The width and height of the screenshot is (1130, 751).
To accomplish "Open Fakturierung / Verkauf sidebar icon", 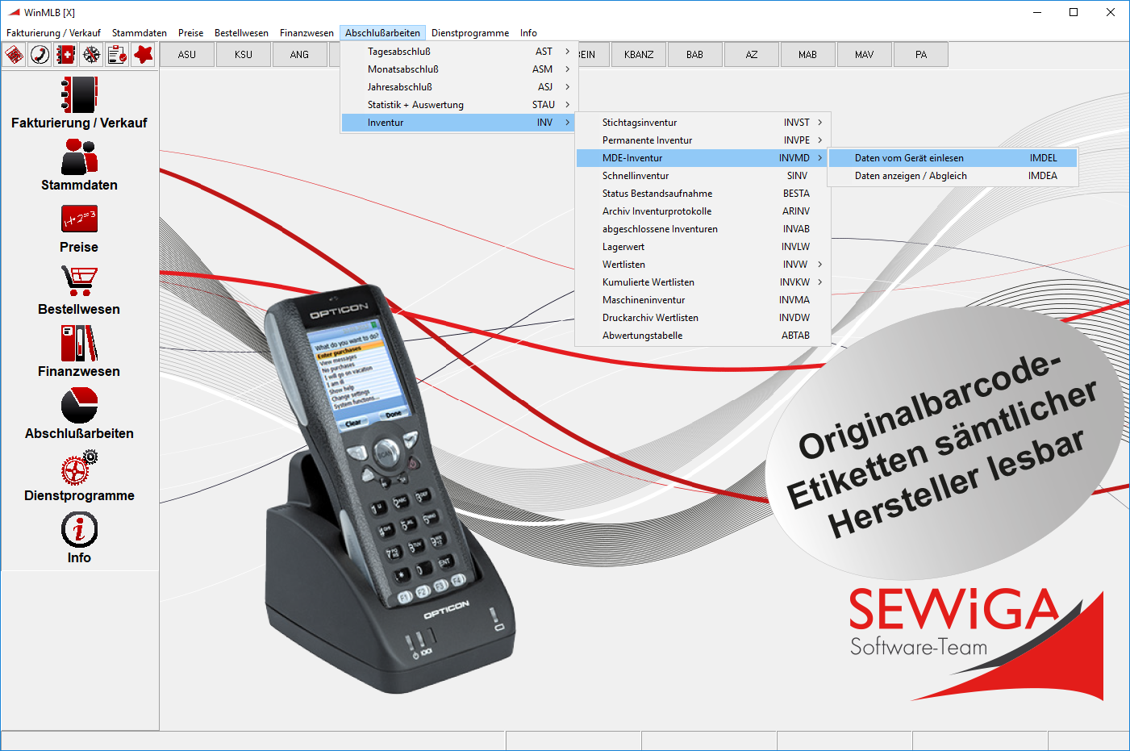I will 79,94.
